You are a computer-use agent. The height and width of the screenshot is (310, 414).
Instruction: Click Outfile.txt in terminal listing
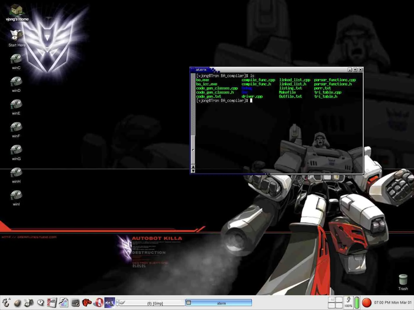coord(291,97)
